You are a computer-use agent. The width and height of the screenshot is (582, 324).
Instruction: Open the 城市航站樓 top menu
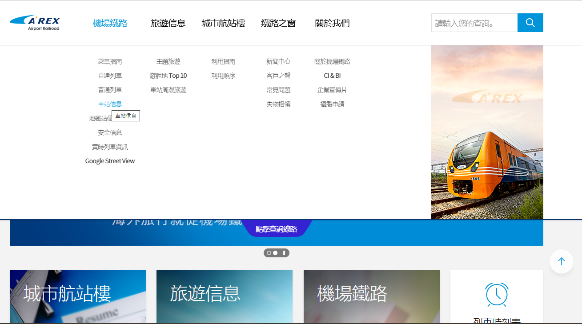tap(223, 23)
